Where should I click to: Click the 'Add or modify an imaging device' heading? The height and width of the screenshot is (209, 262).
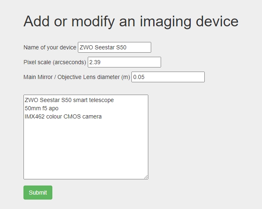[x=131, y=21]
